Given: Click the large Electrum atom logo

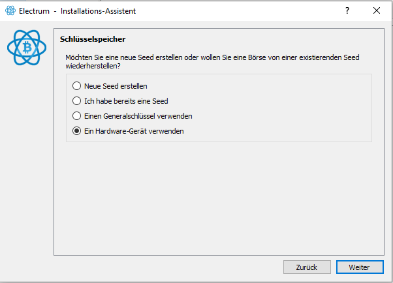Looking at the screenshot, I should (27, 48).
